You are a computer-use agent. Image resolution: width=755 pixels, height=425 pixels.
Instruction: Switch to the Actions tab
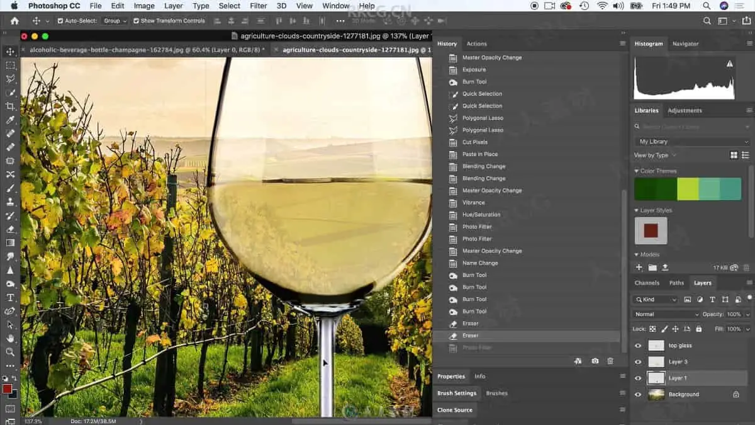point(476,44)
